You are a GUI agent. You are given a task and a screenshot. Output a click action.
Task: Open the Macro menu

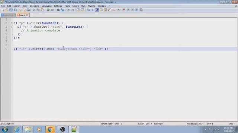coord(75,6)
